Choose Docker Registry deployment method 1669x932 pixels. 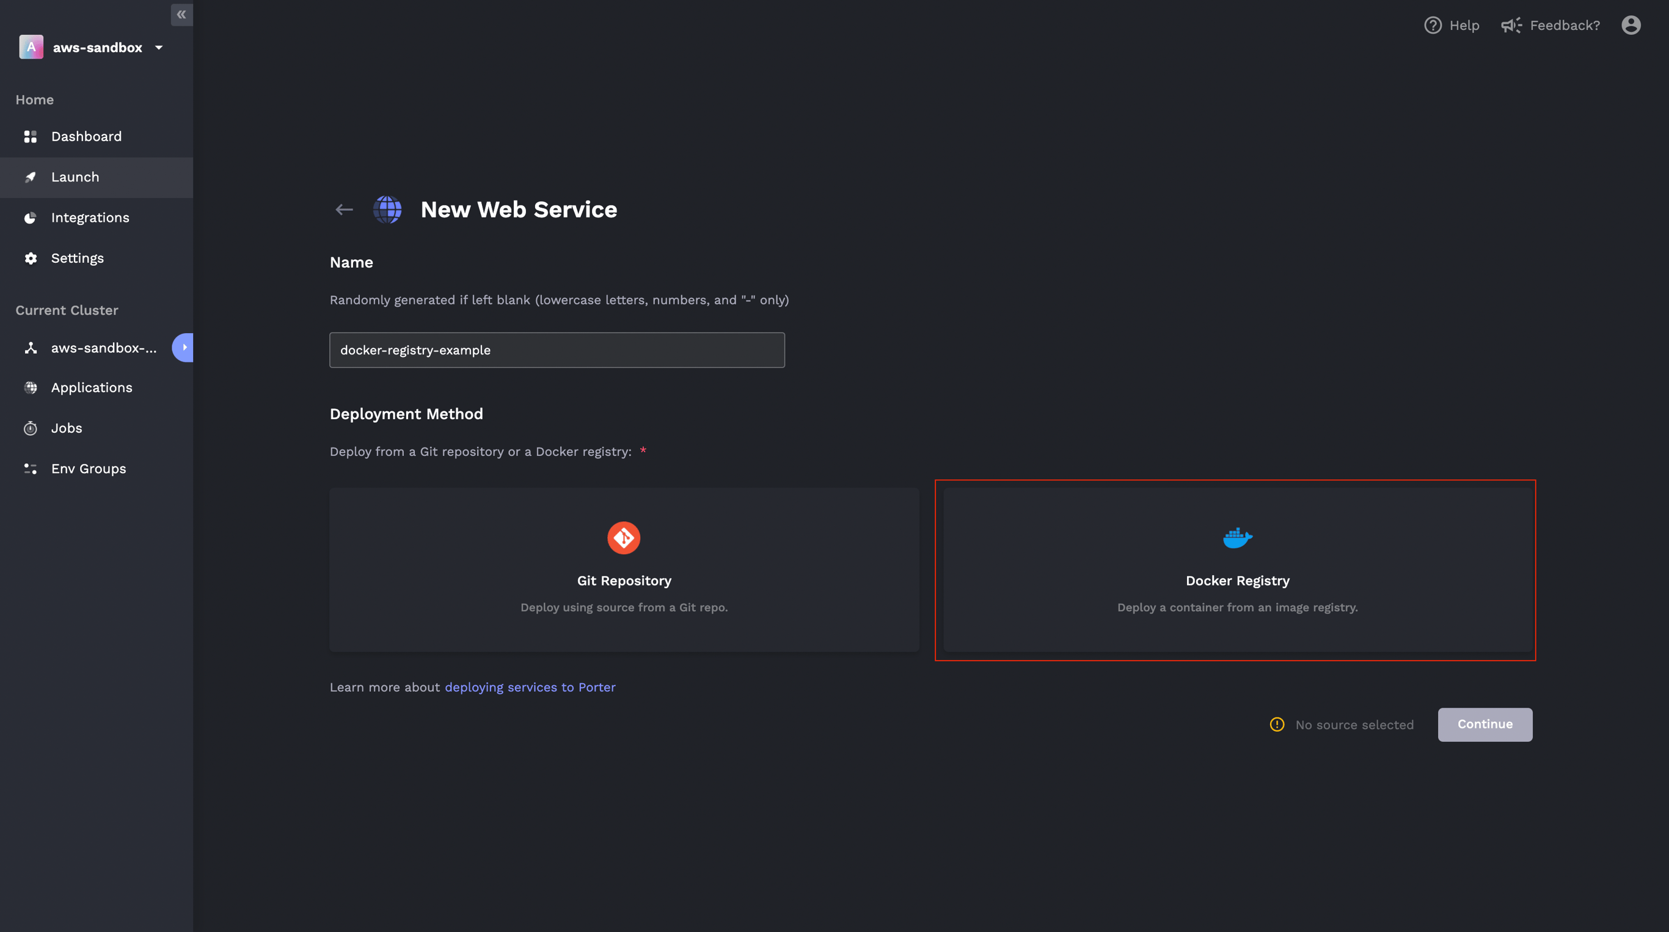point(1238,570)
